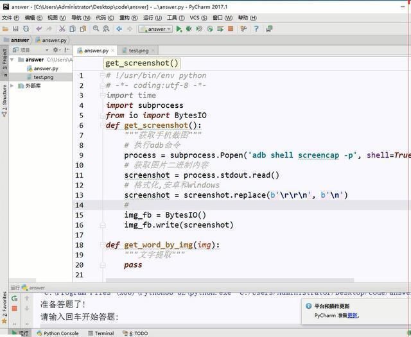Open the 6: TODO tool tab
This screenshot has width=411, height=337.
pos(136,333)
